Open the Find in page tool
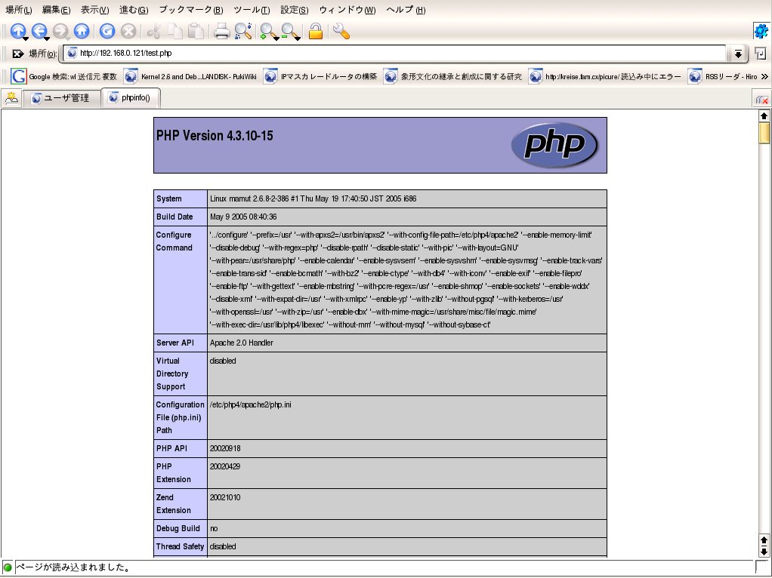 [x=242, y=31]
